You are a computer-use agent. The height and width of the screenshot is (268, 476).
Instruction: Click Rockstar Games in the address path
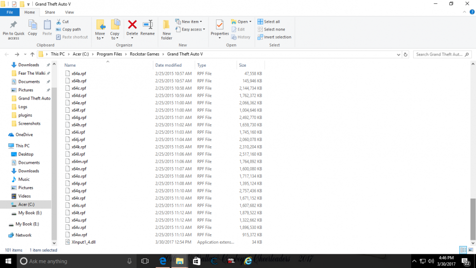(145, 54)
